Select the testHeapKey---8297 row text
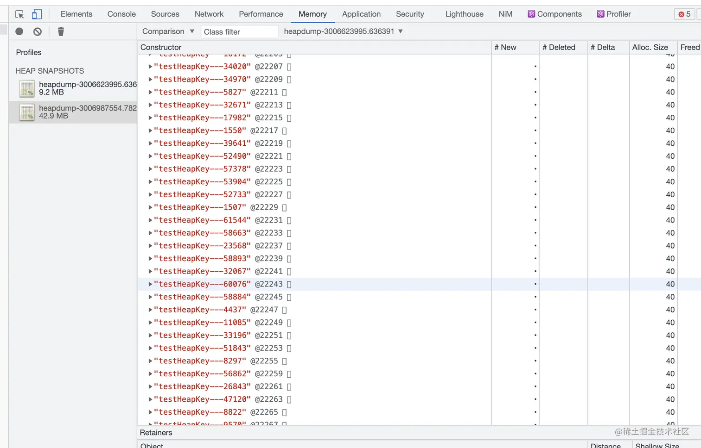701x448 pixels. pyautogui.click(x=200, y=361)
